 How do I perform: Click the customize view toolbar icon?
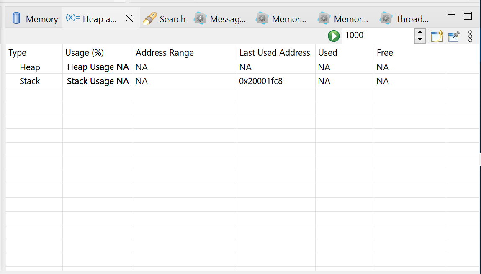454,36
